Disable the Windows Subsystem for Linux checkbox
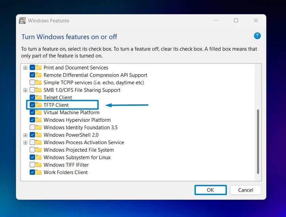286x217 pixels. (32, 157)
